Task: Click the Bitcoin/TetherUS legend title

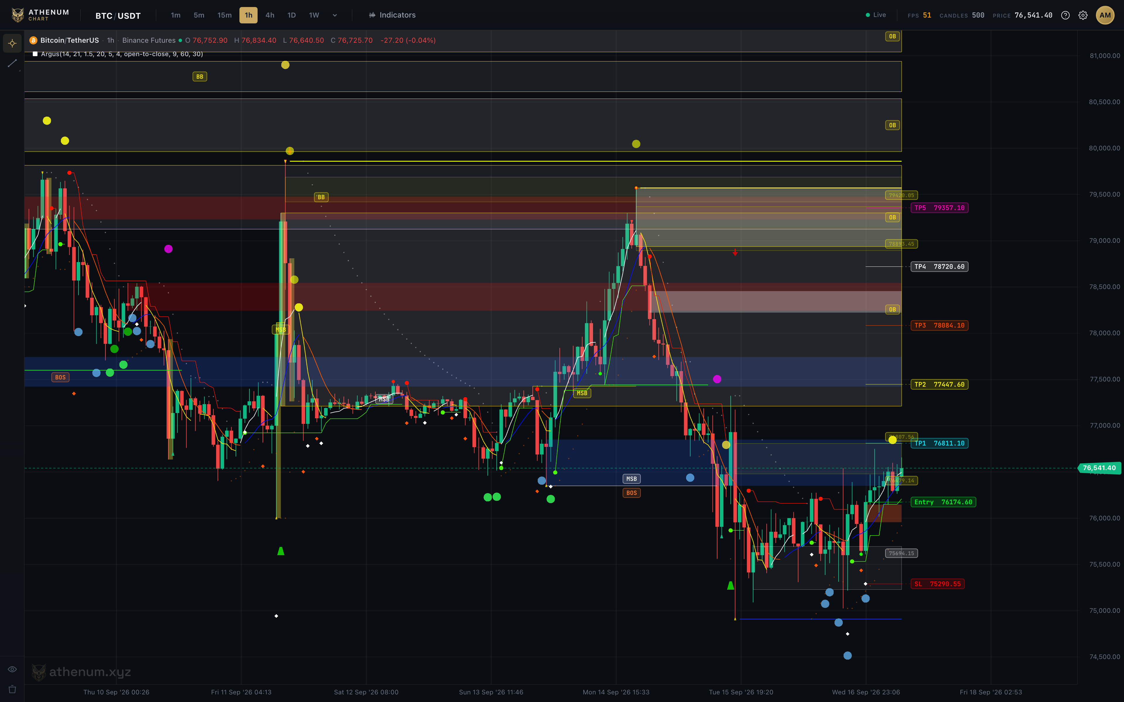Action: [69, 40]
